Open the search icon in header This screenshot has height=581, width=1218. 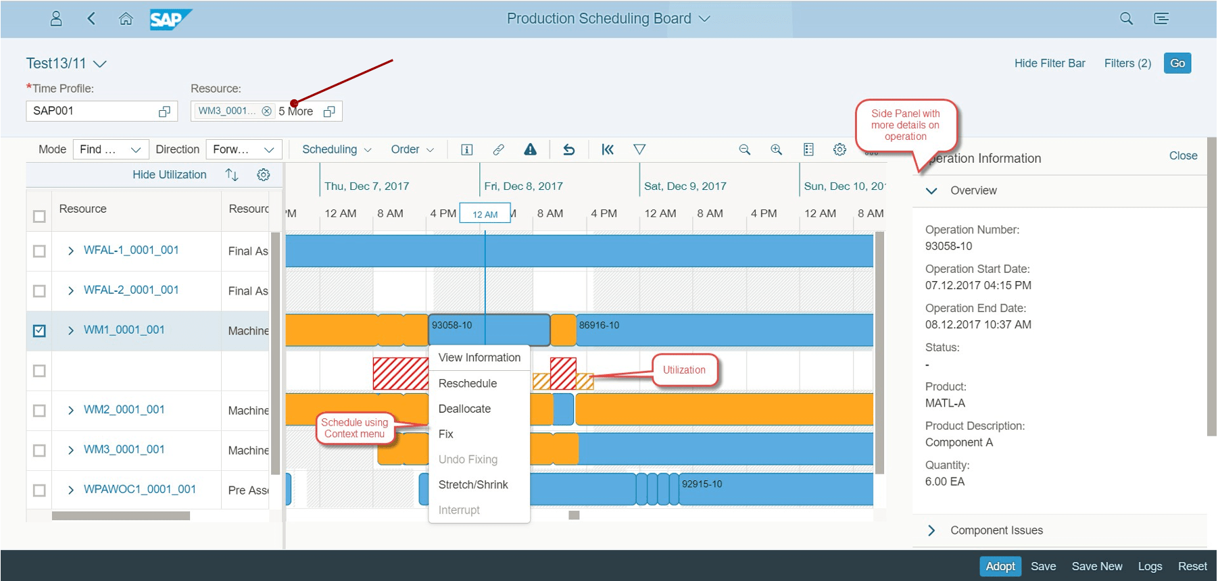coord(1126,18)
